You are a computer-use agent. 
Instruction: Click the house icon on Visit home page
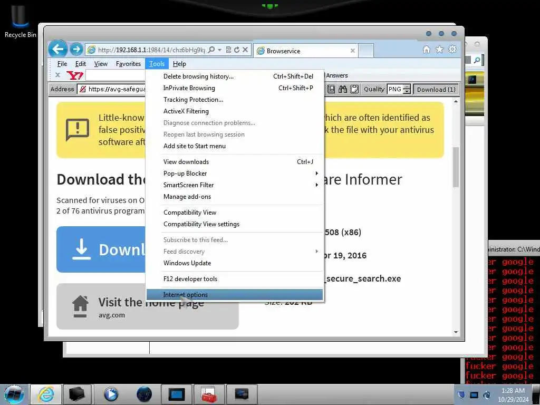tap(80, 306)
